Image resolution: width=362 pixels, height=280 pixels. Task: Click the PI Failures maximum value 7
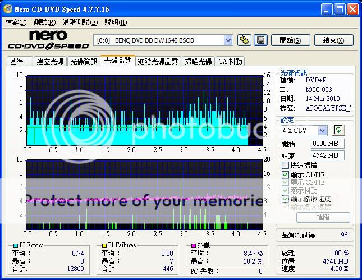tap(171, 261)
